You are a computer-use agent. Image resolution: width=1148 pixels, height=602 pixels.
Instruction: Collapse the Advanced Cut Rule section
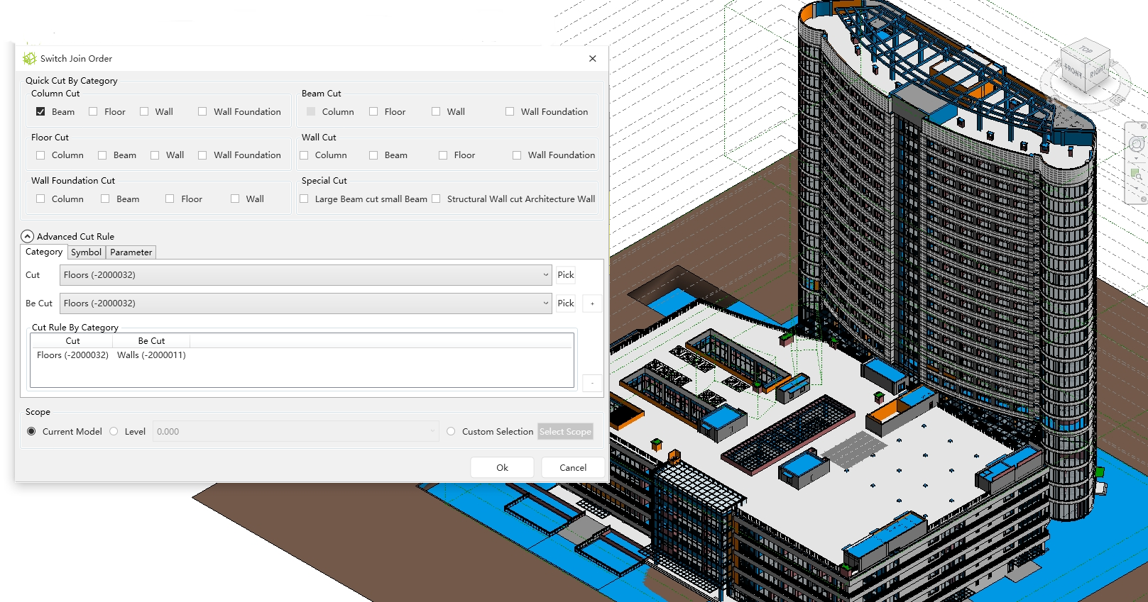pos(28,236)
